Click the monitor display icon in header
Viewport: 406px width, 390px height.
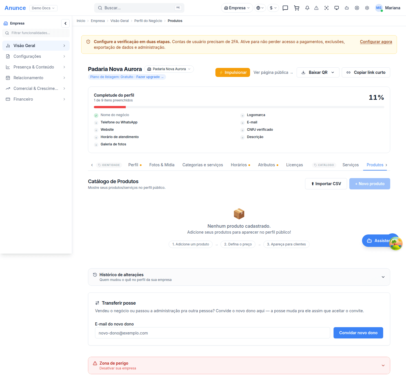[x=337, y=8]
